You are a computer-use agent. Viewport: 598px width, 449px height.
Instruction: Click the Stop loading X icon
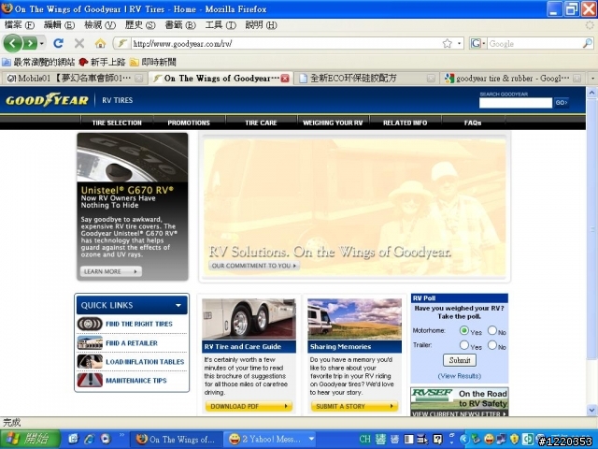coord(79,43)
